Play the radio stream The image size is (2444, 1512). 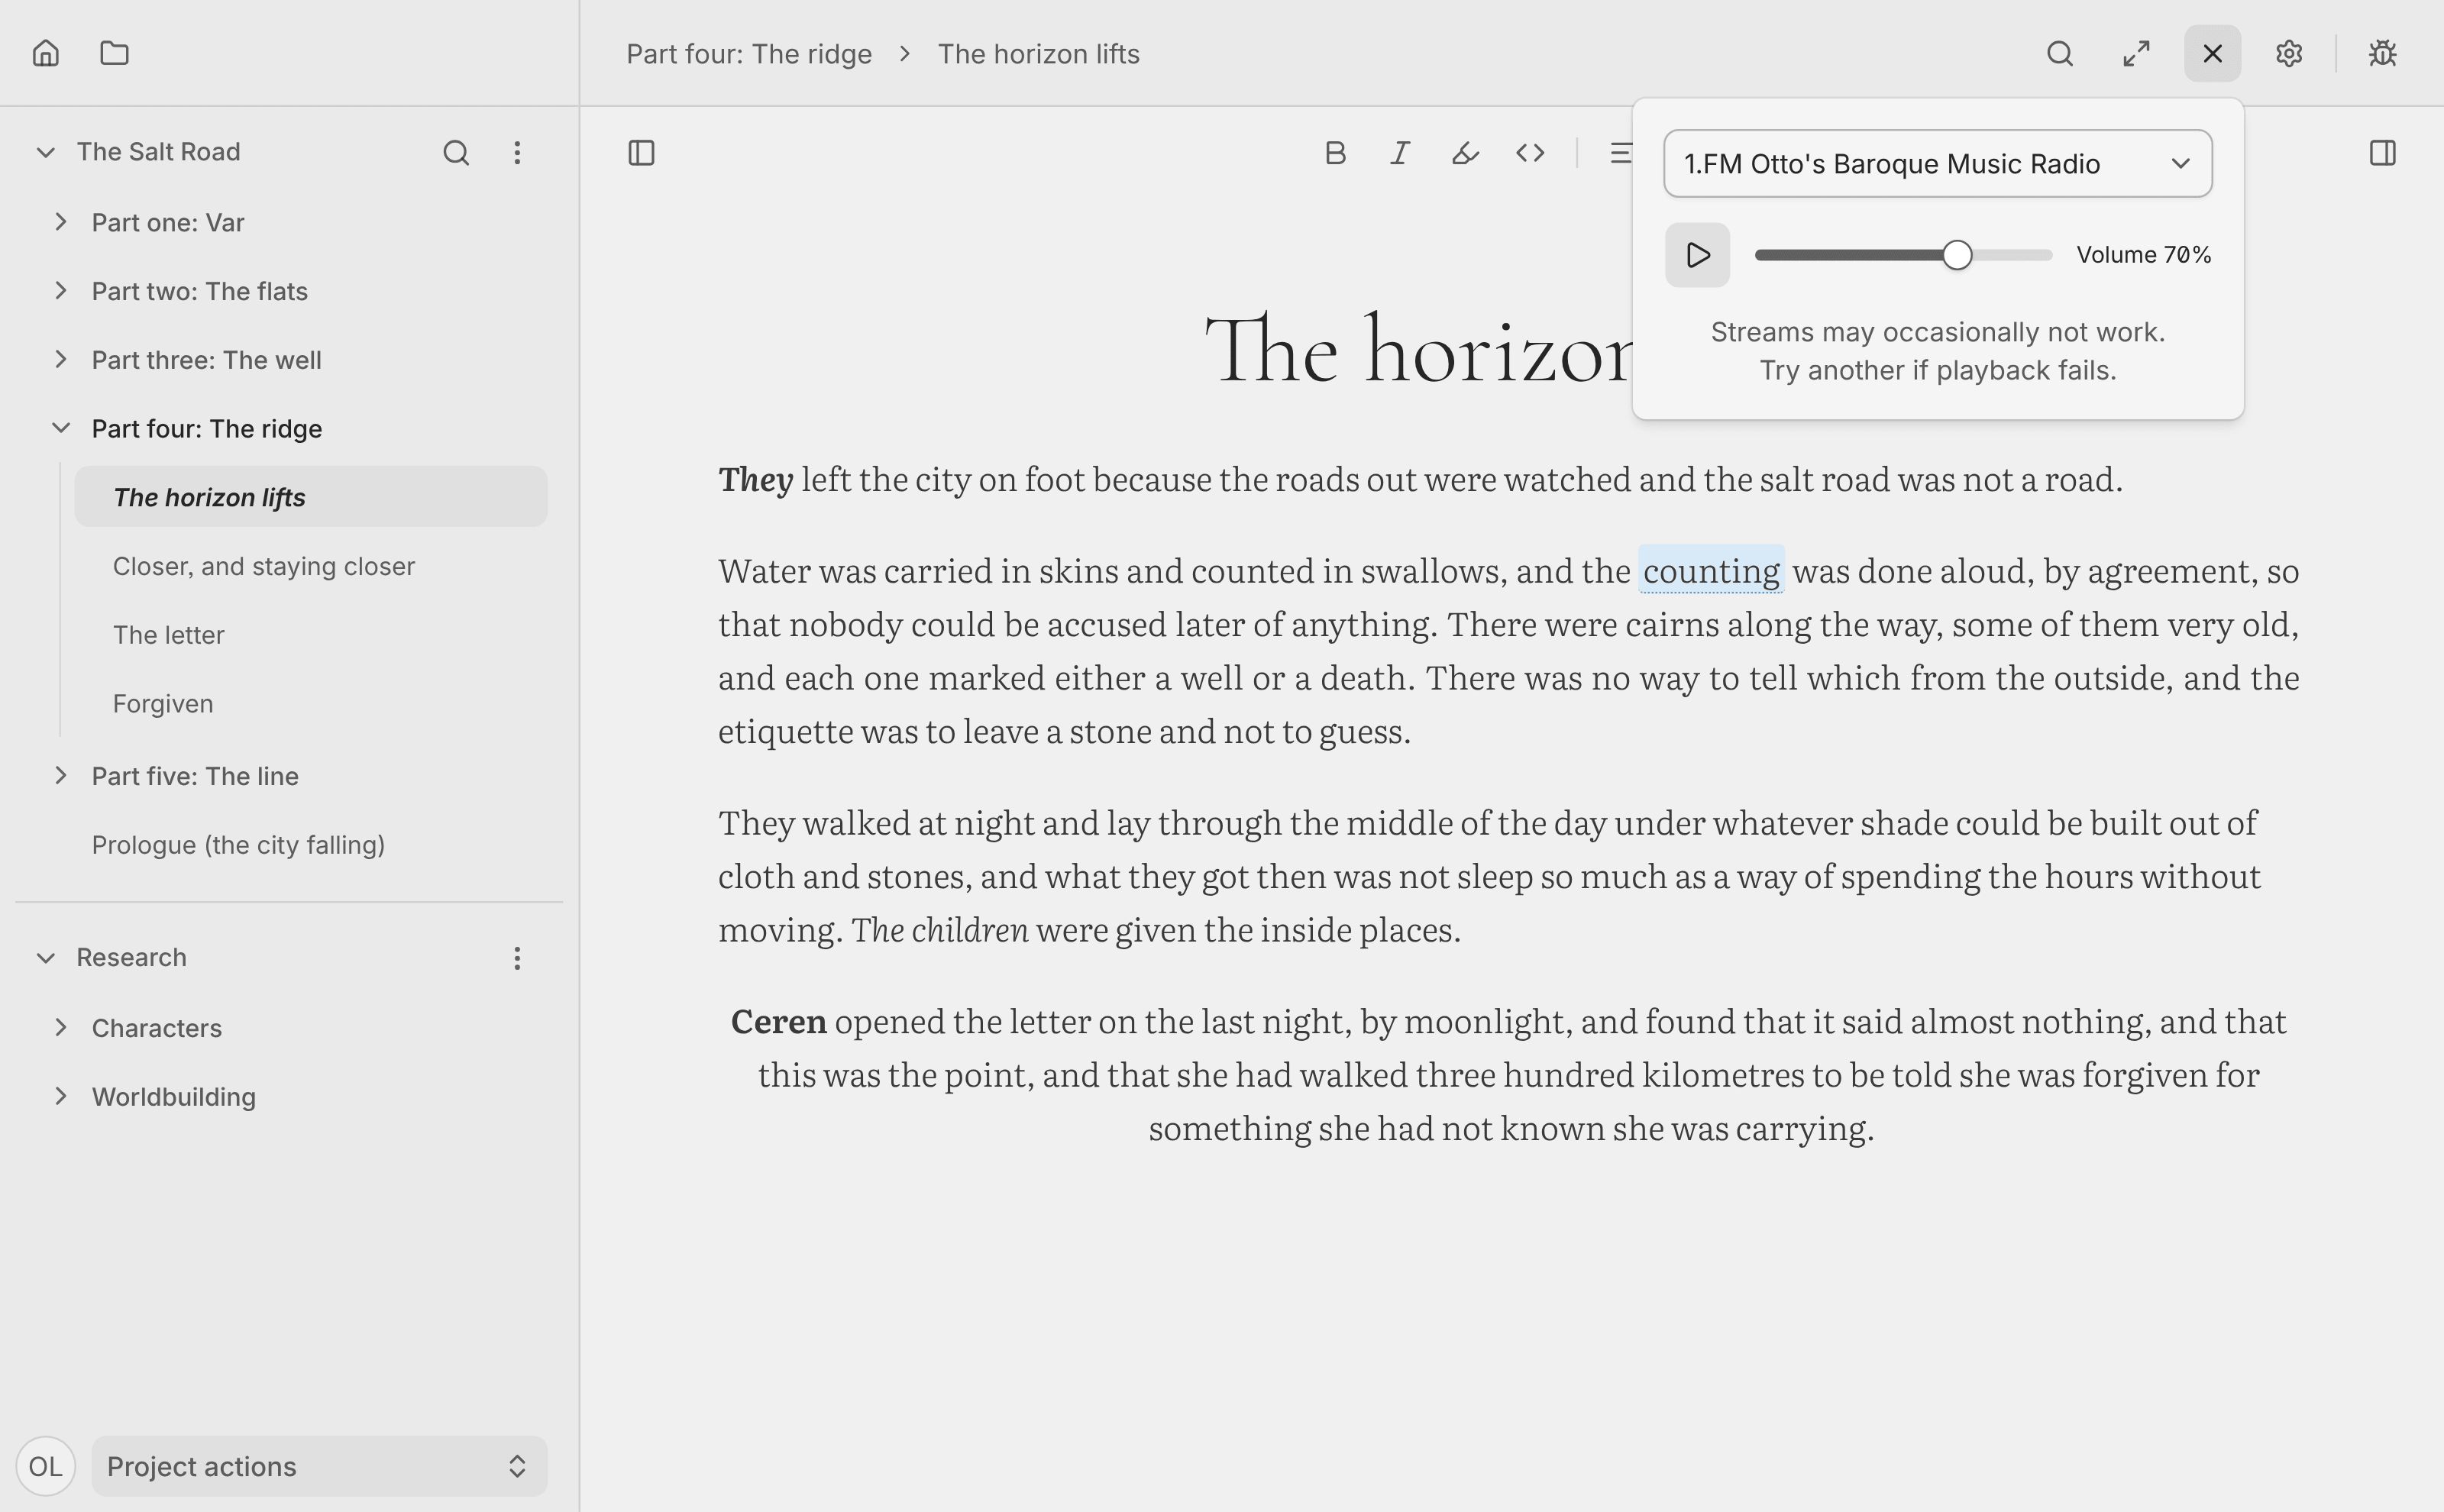(1697, 255)
